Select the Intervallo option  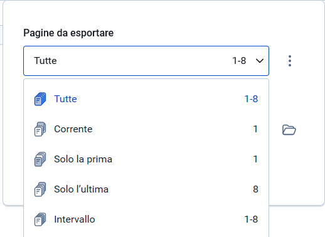146,219
